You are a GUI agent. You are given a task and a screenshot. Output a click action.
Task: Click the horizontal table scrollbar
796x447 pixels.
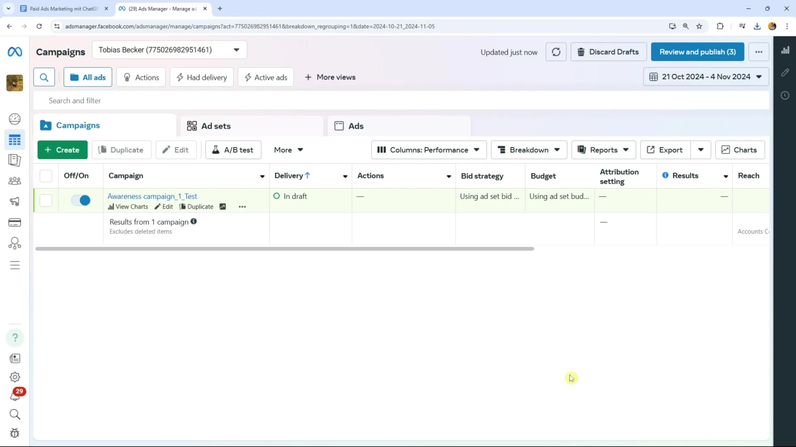[x=285, y=249]
